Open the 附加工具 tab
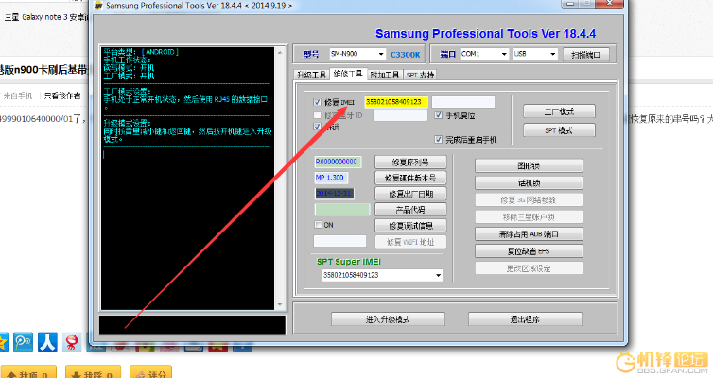This screenshot has width=713, height=378. tap(384, 74)
